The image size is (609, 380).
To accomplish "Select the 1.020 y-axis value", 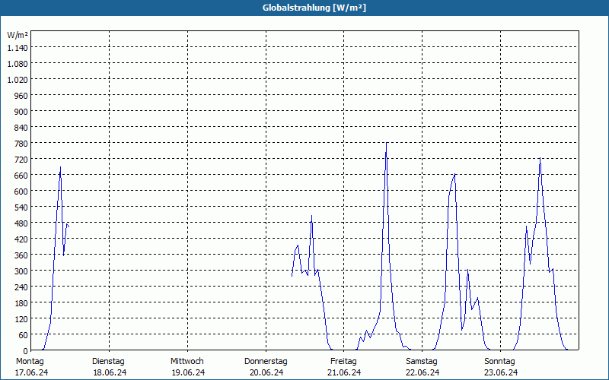I will pyautogui.click(x=18, y=80).
